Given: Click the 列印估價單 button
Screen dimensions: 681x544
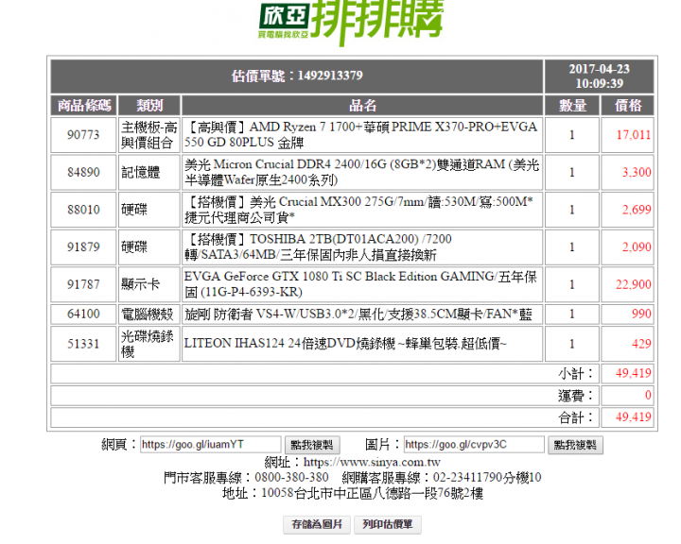Looking at the screenshot, I should pyautogui.click(x=388, y=524).
